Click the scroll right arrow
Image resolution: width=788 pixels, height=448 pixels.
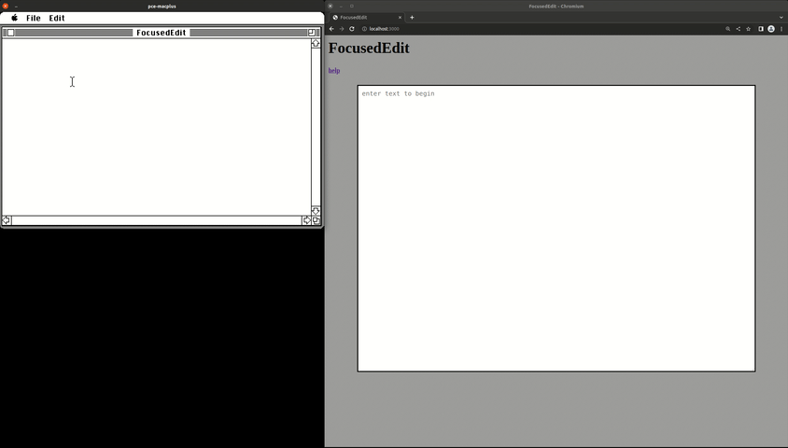point(306,221)
